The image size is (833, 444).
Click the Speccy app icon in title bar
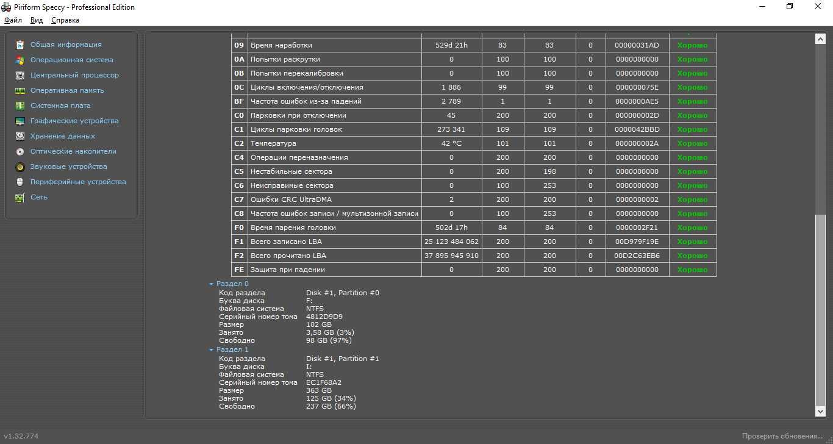(x=6, y=7)
